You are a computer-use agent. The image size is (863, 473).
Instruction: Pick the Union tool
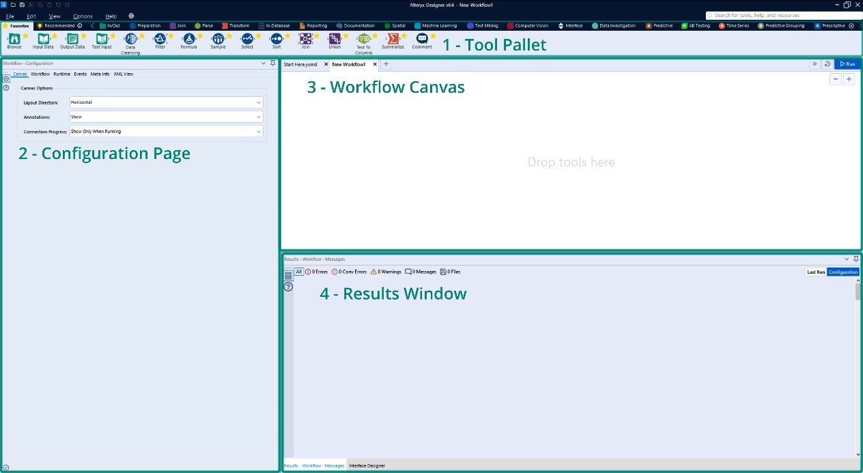point(335,39)
